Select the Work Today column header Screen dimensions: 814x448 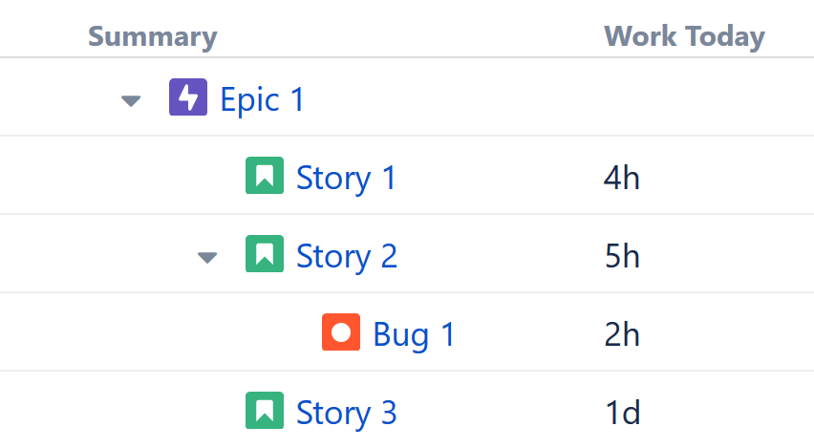coord(684,37)
